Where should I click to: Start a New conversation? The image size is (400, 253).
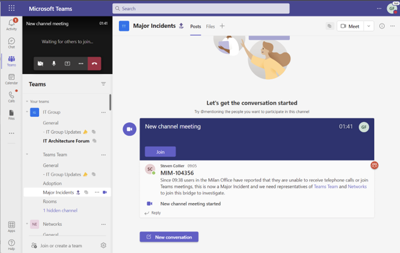[x=169, y=237]
